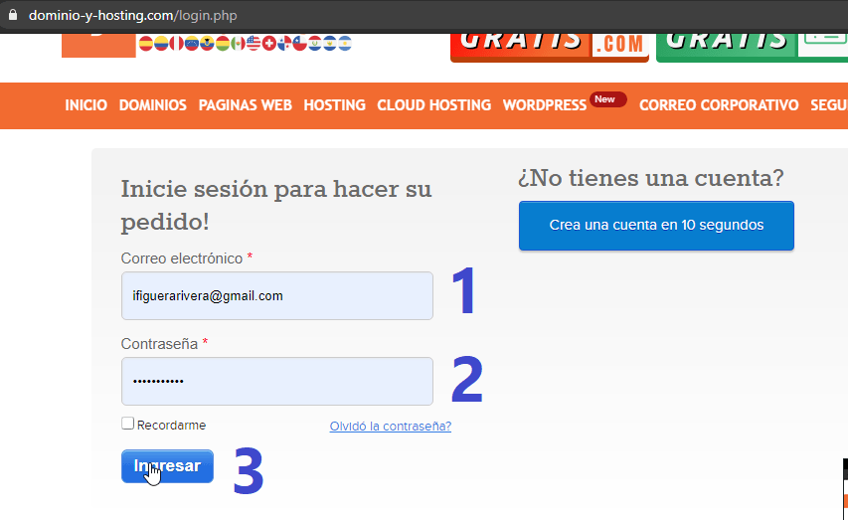Click the Panama flag icon
This screenshot has height=520, width=848.
(x=284, y=44)
